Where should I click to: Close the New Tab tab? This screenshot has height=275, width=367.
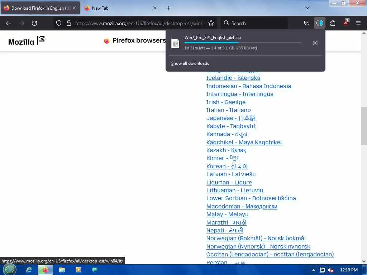155,8
